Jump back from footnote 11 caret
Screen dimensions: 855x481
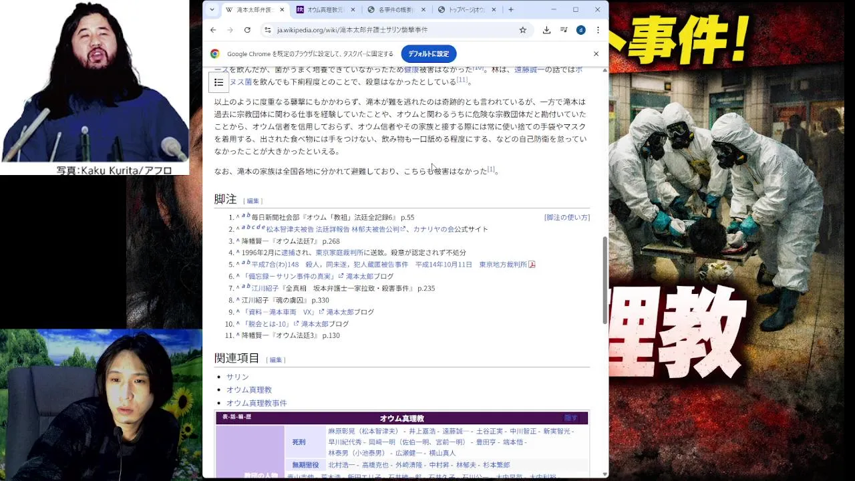[237, 335]
